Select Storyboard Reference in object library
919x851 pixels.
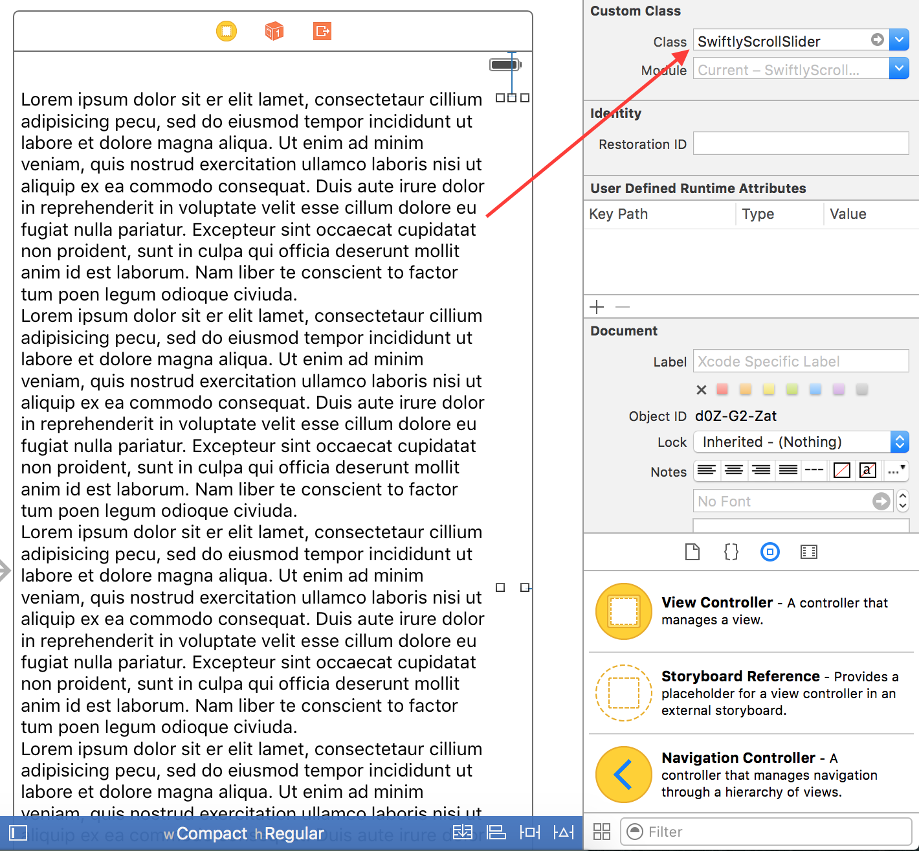click(751, 693)
